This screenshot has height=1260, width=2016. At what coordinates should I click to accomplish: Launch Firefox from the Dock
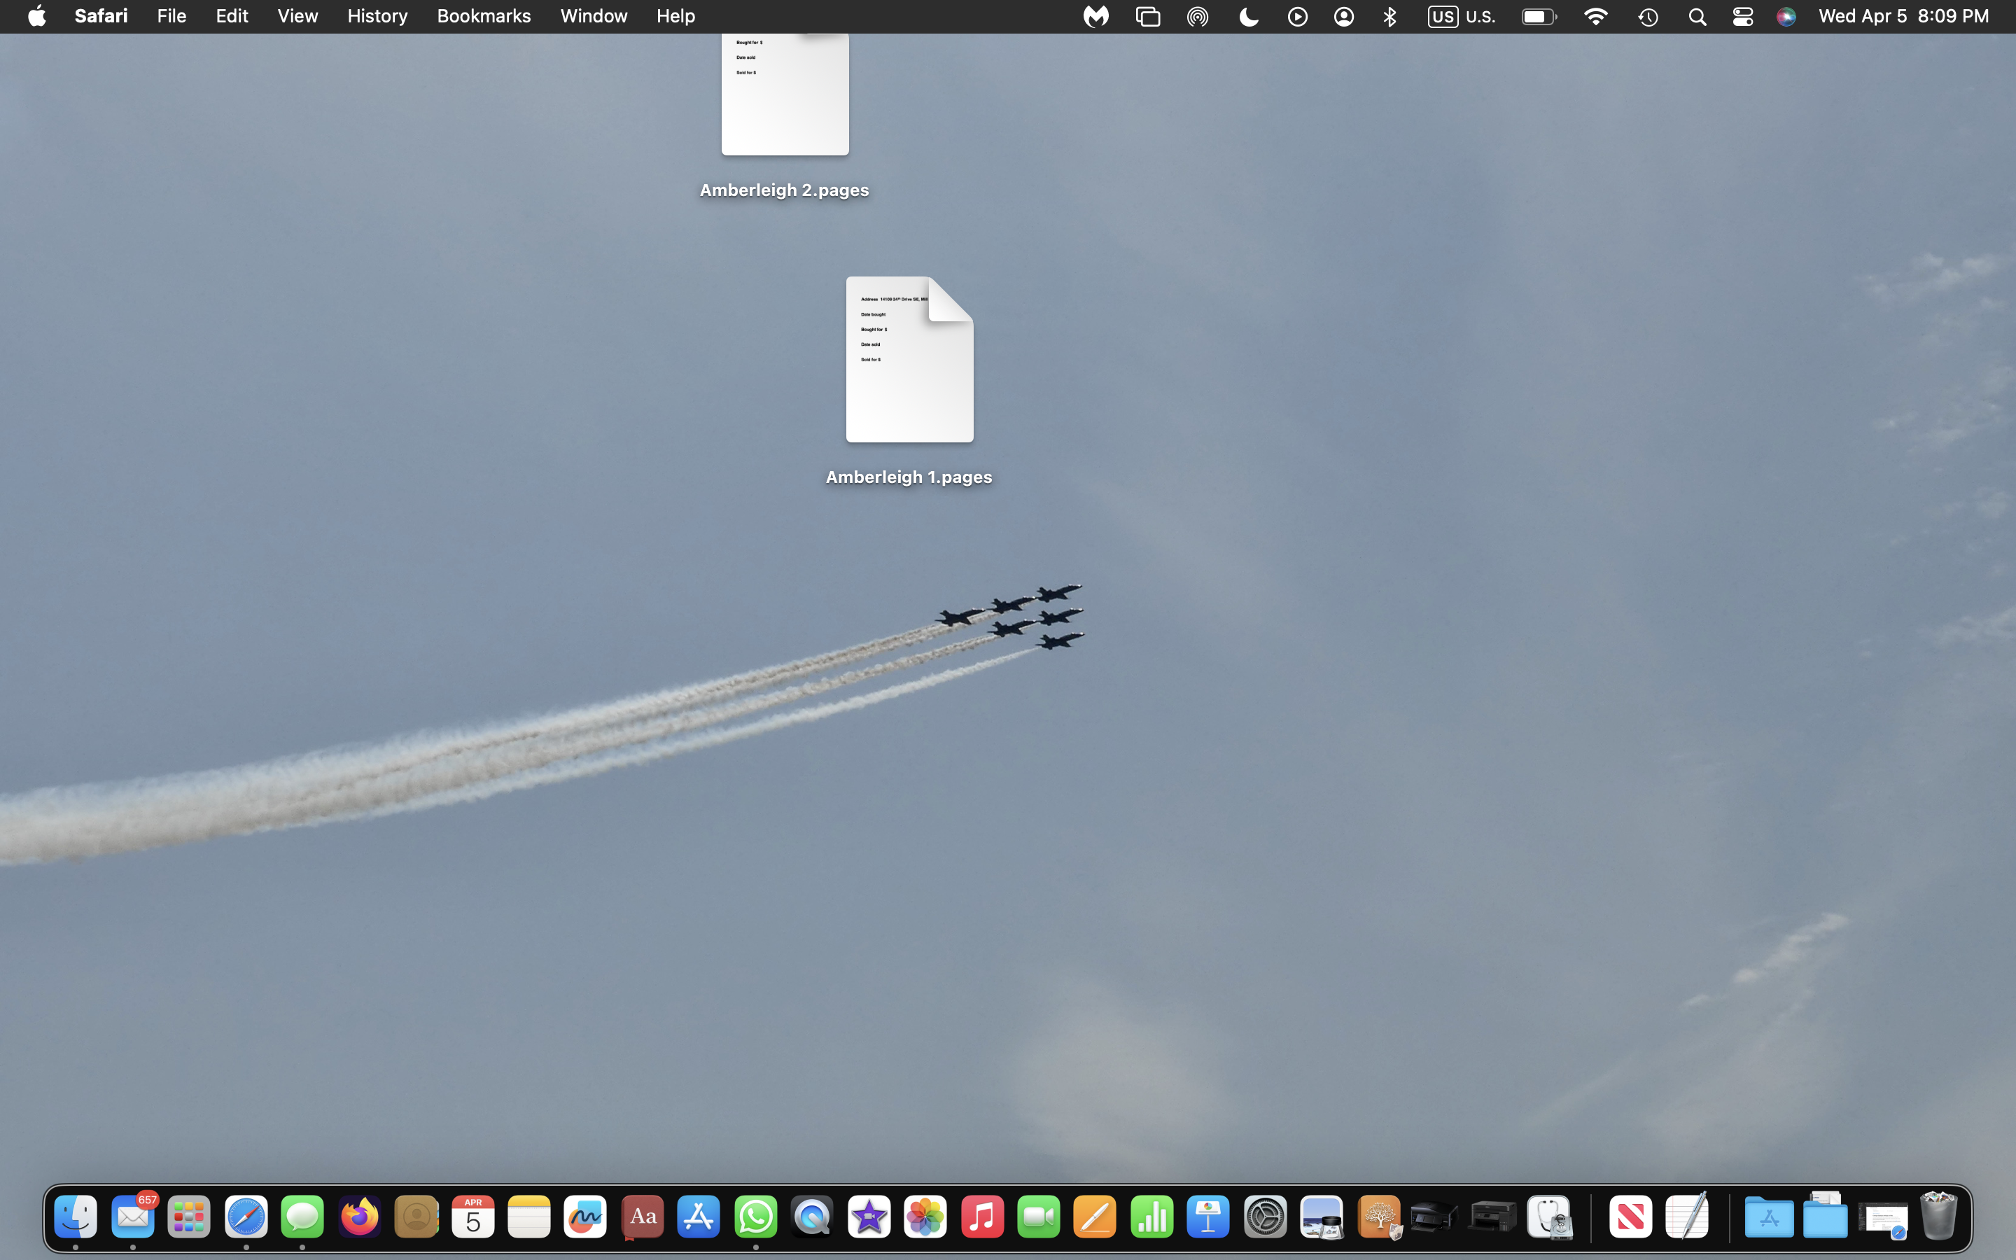point(359,1217)
